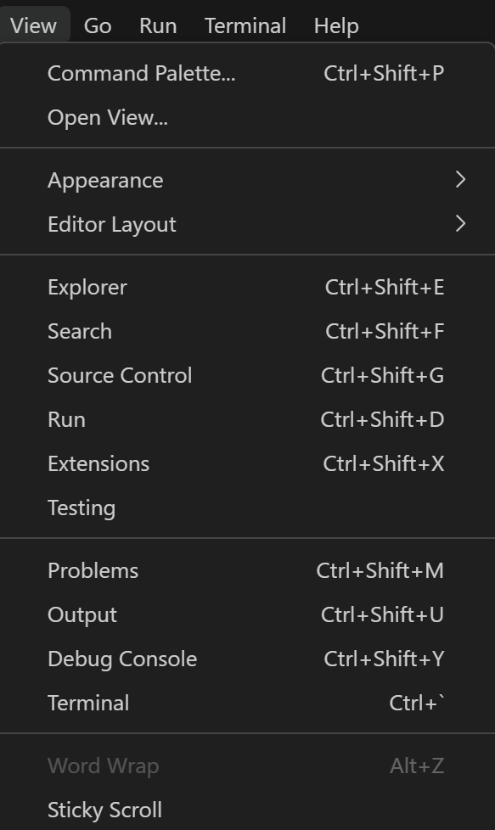This screenshot has height=830, width=495.
Task: Open the Terminal menu in menu bar
Action: tap(245, 25)
